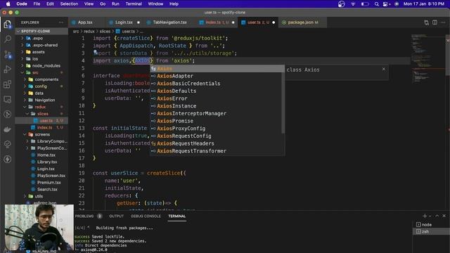Open the Docker view in activity bar
450x253 pixels.
pos(8,129)
